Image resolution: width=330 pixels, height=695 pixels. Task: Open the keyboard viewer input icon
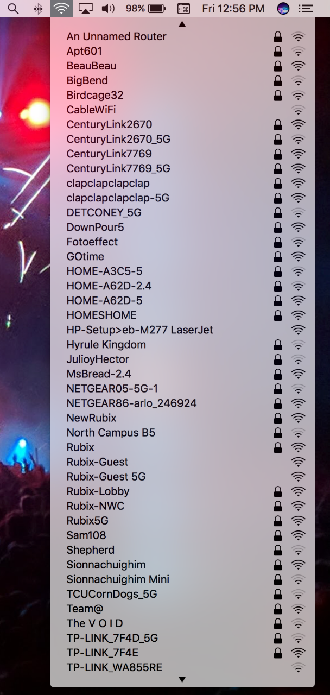pyautogui.click(x=184, y=9)
